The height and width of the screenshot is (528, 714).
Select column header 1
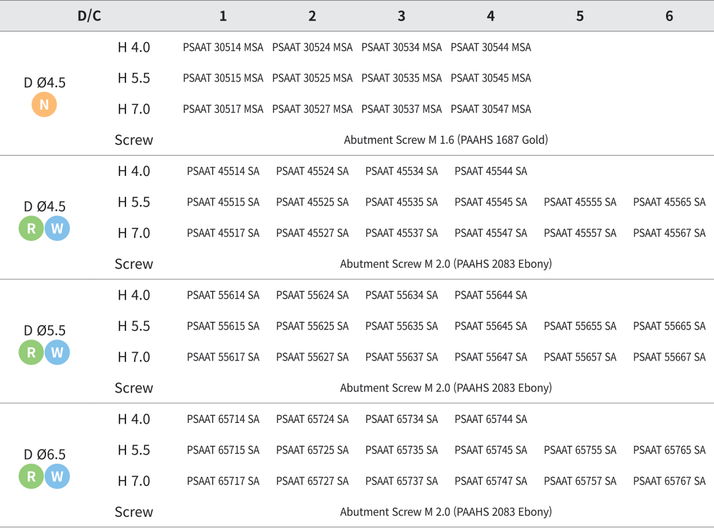[223, 16]
